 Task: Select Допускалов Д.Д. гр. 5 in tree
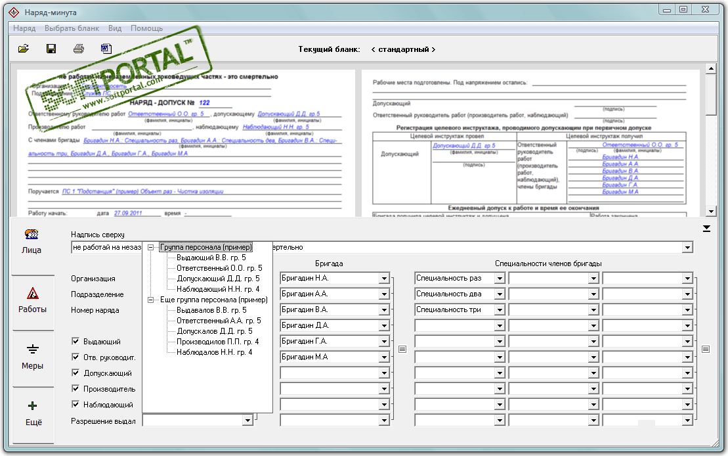coord(215,331)
